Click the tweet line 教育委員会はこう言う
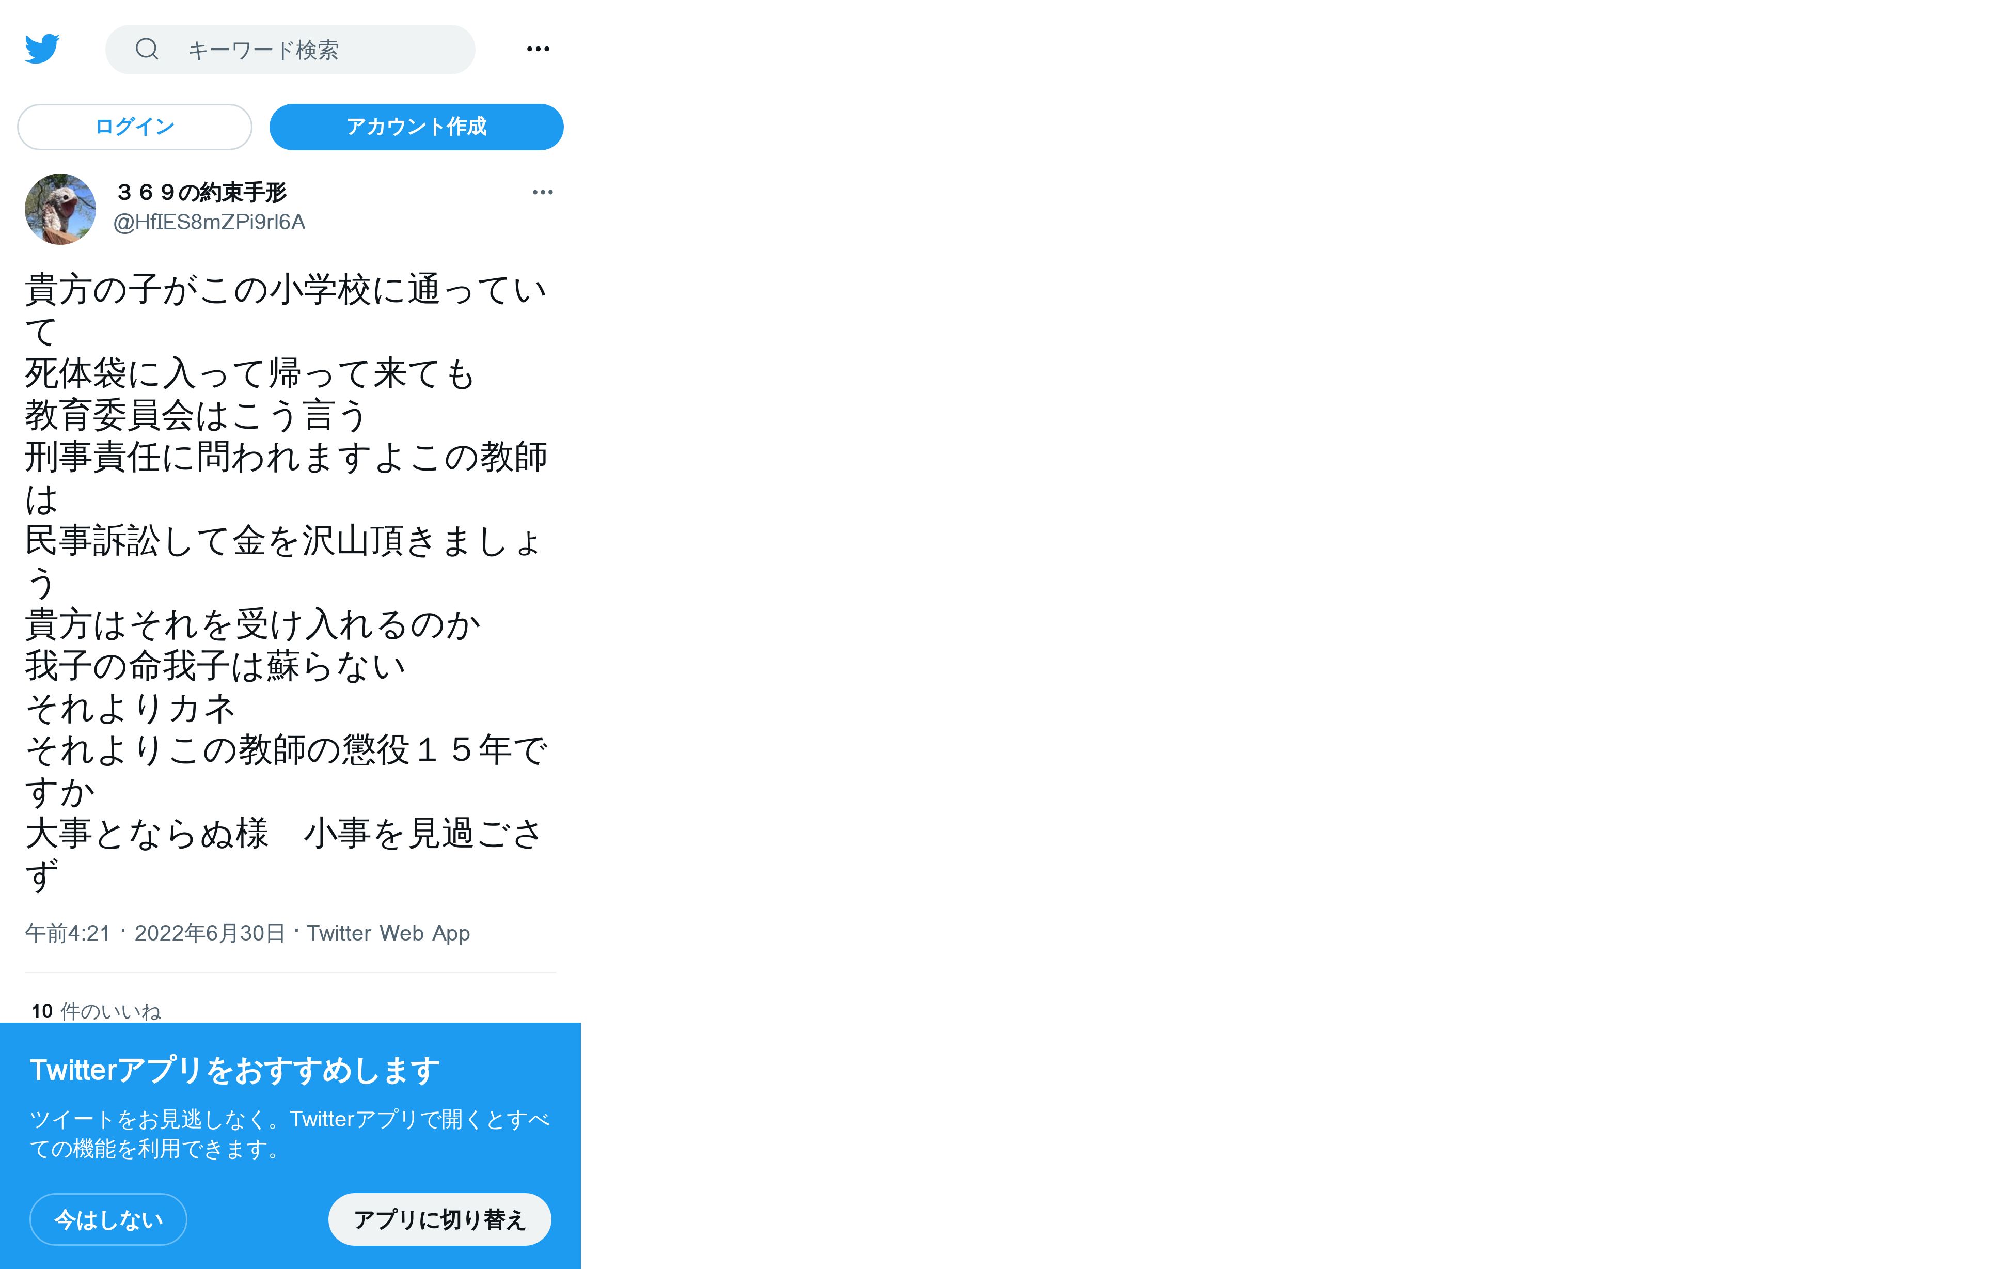1989x1269 pixels. click(x=196, y=415)
